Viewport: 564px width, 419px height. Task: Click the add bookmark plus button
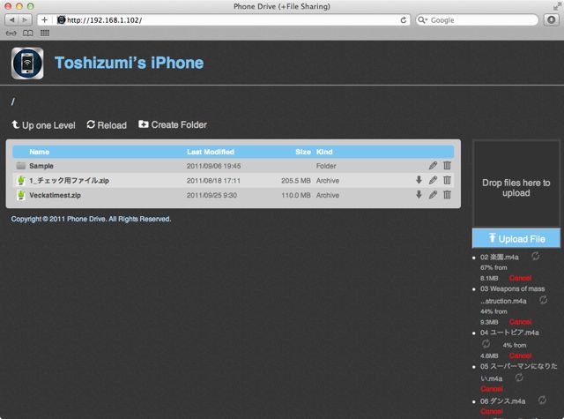pos(44,19)
